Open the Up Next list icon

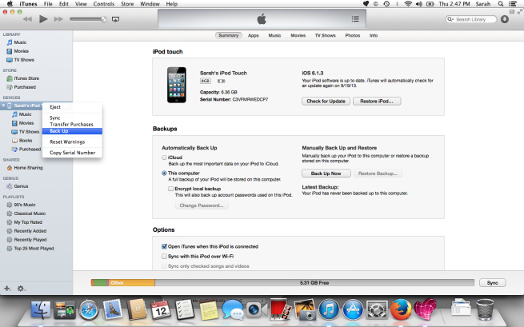pos(355,18)
